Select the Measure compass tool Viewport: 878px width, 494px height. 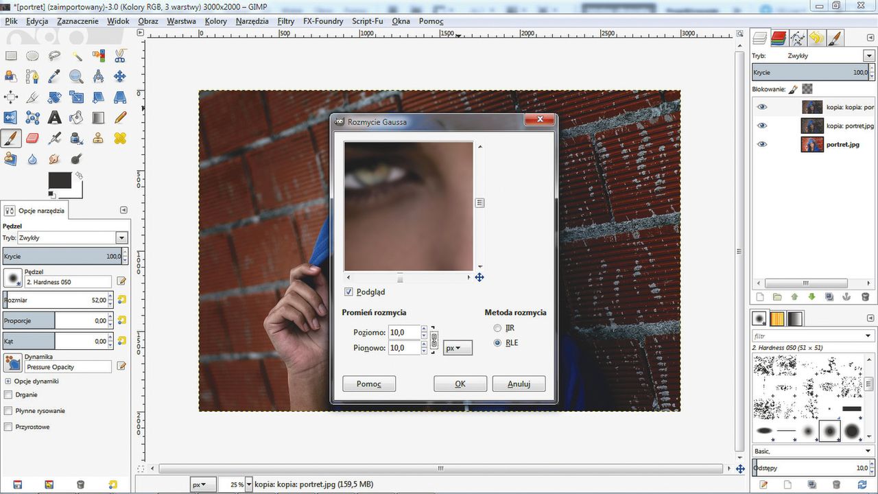tap(98, 76)
